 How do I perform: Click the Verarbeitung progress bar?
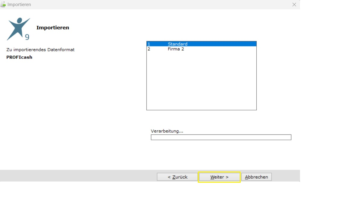(x=221, y=137)
